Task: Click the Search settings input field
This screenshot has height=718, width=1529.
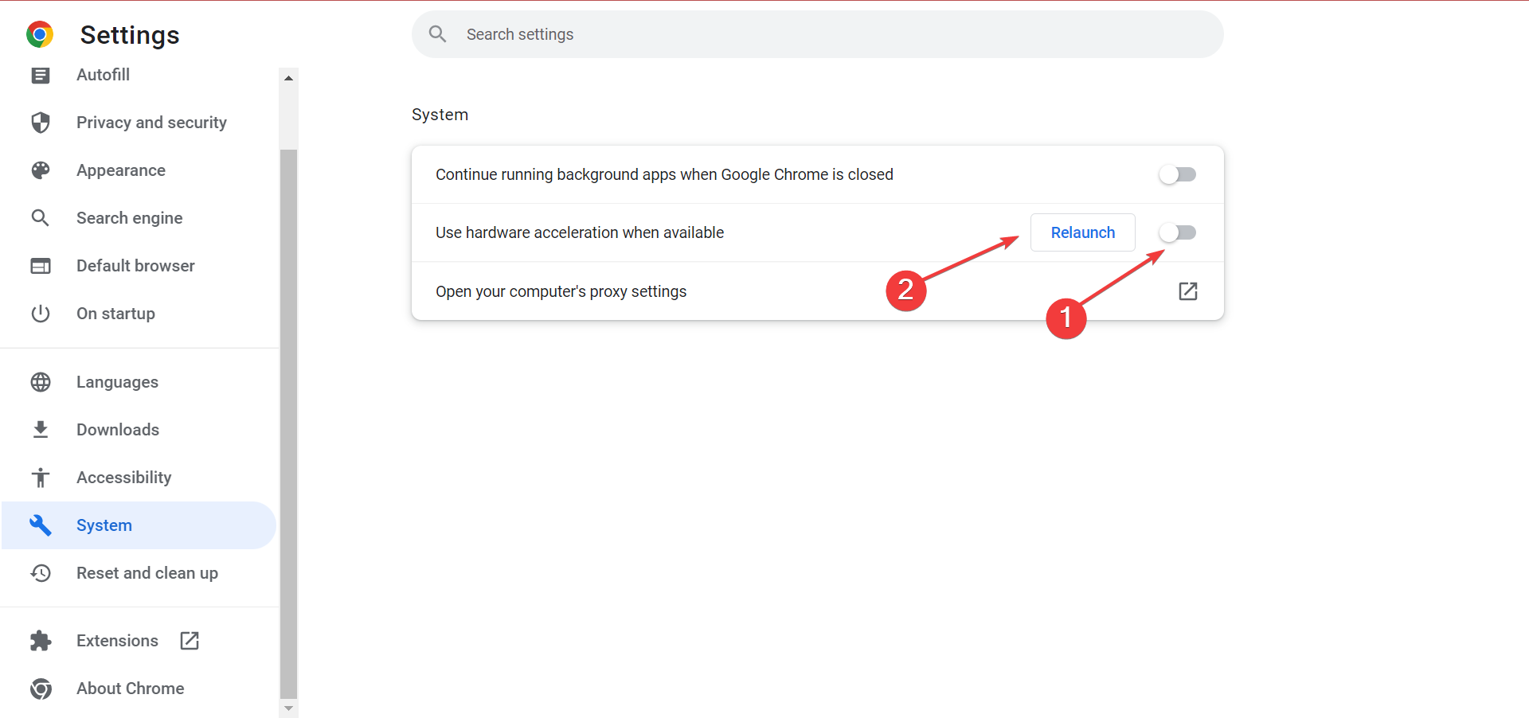Action: point(818,34)
